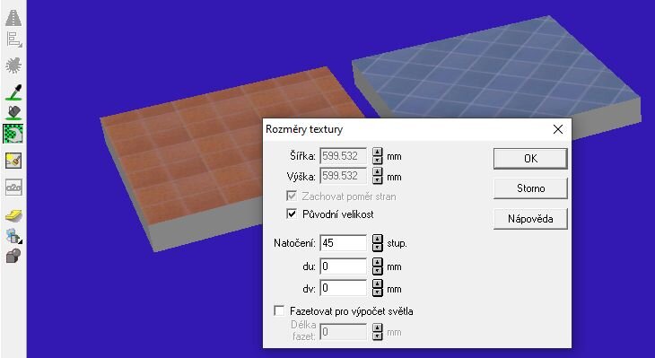Click the 'Původní velikost' label text
This screenshot has height=358, width=655.
click(x=338, y=214)
